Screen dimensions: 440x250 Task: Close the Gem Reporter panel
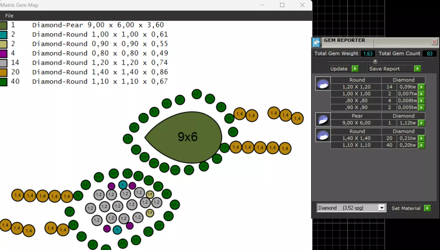pos(434,42)
